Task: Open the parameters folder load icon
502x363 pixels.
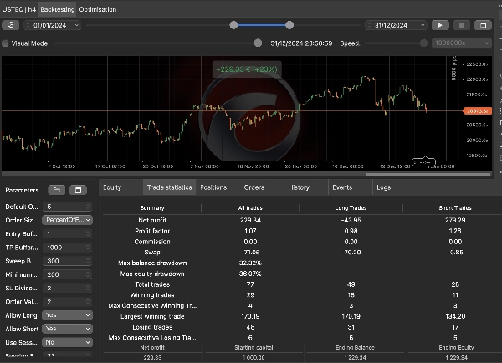Action: (57, 190)
